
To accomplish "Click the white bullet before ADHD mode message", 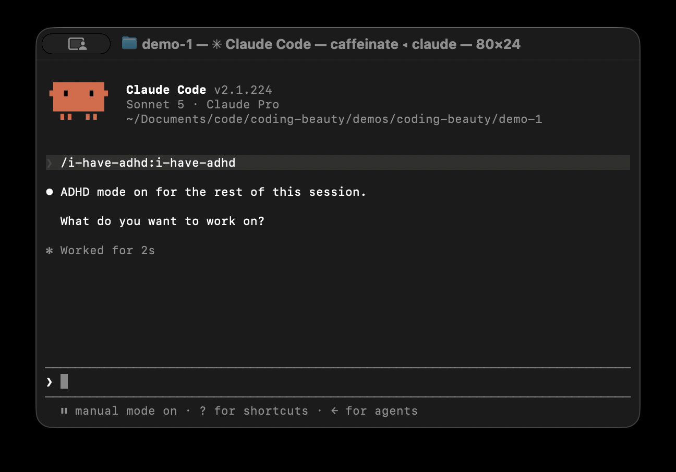I will click(x=50, y=192).
